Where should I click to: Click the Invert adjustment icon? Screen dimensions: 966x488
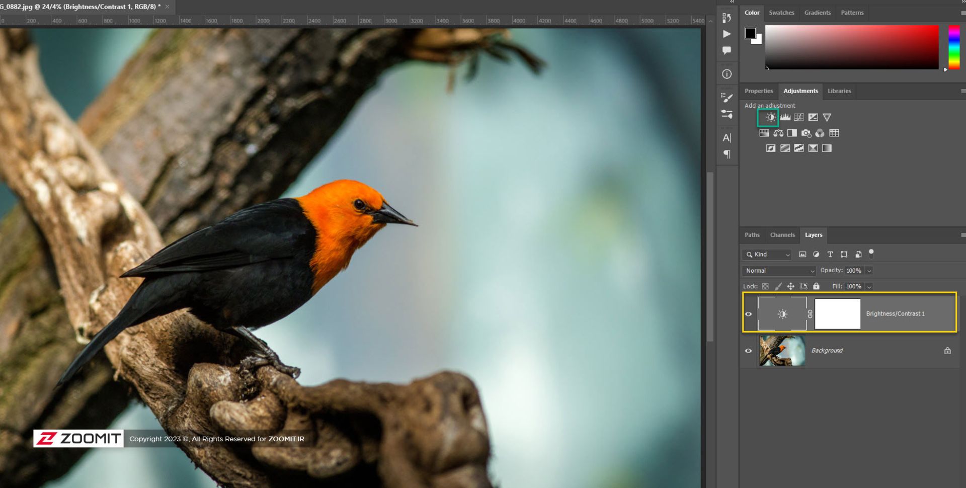[771, 148]
